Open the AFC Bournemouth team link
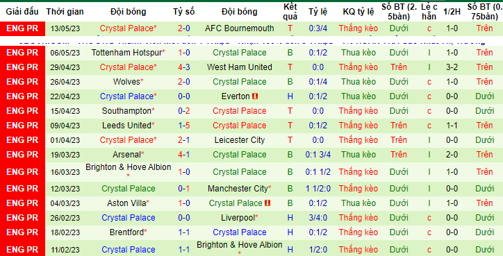Image resolution: width=503 pixels, height=256 pixels. [x=240, y=28]
